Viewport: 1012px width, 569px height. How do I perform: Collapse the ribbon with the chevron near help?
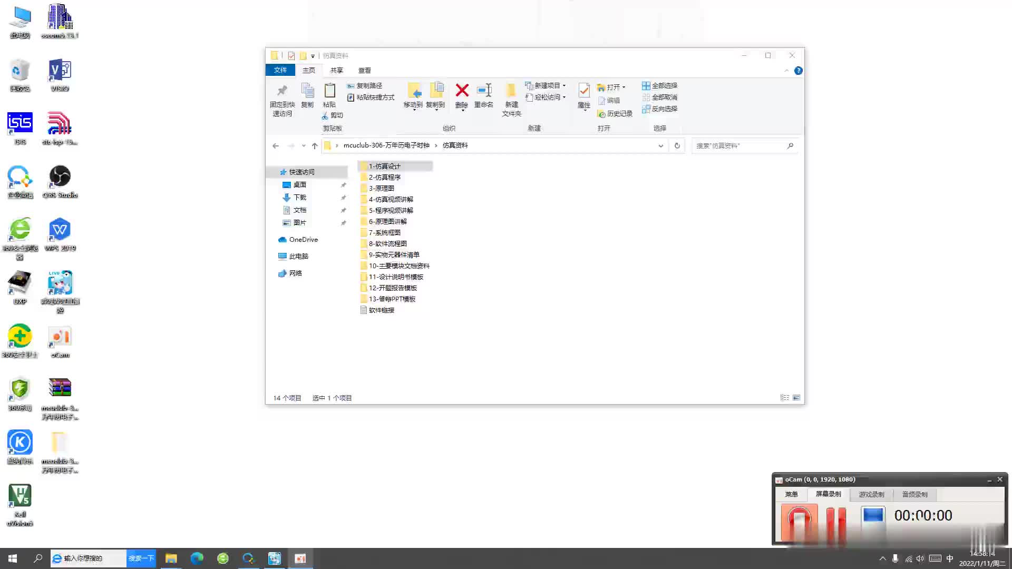tap(786, 71)
